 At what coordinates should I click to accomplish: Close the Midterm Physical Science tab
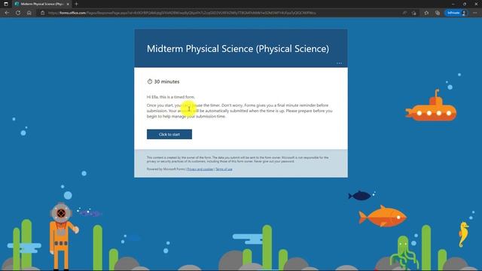pyautogui.click(x=68, y=4)
